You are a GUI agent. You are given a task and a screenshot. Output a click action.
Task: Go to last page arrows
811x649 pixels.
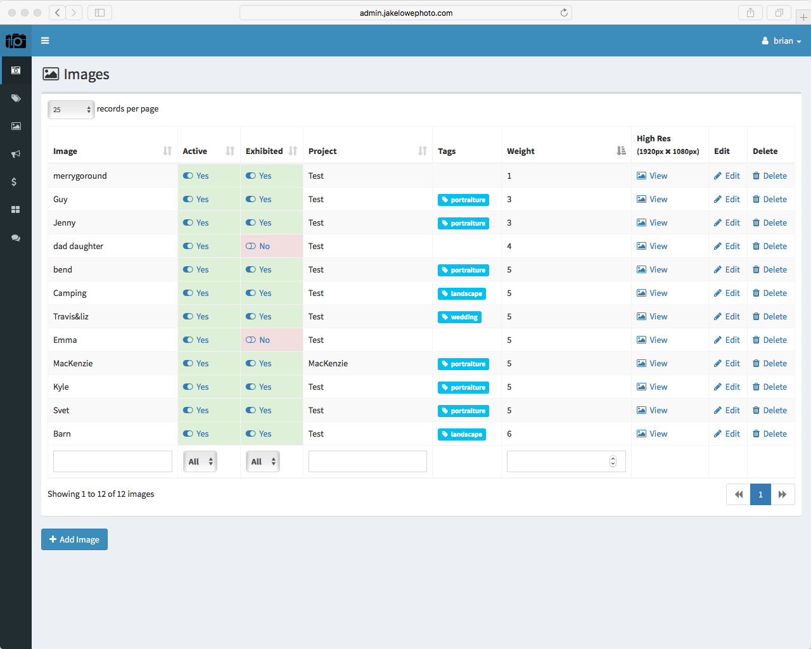tap(782, 494)
